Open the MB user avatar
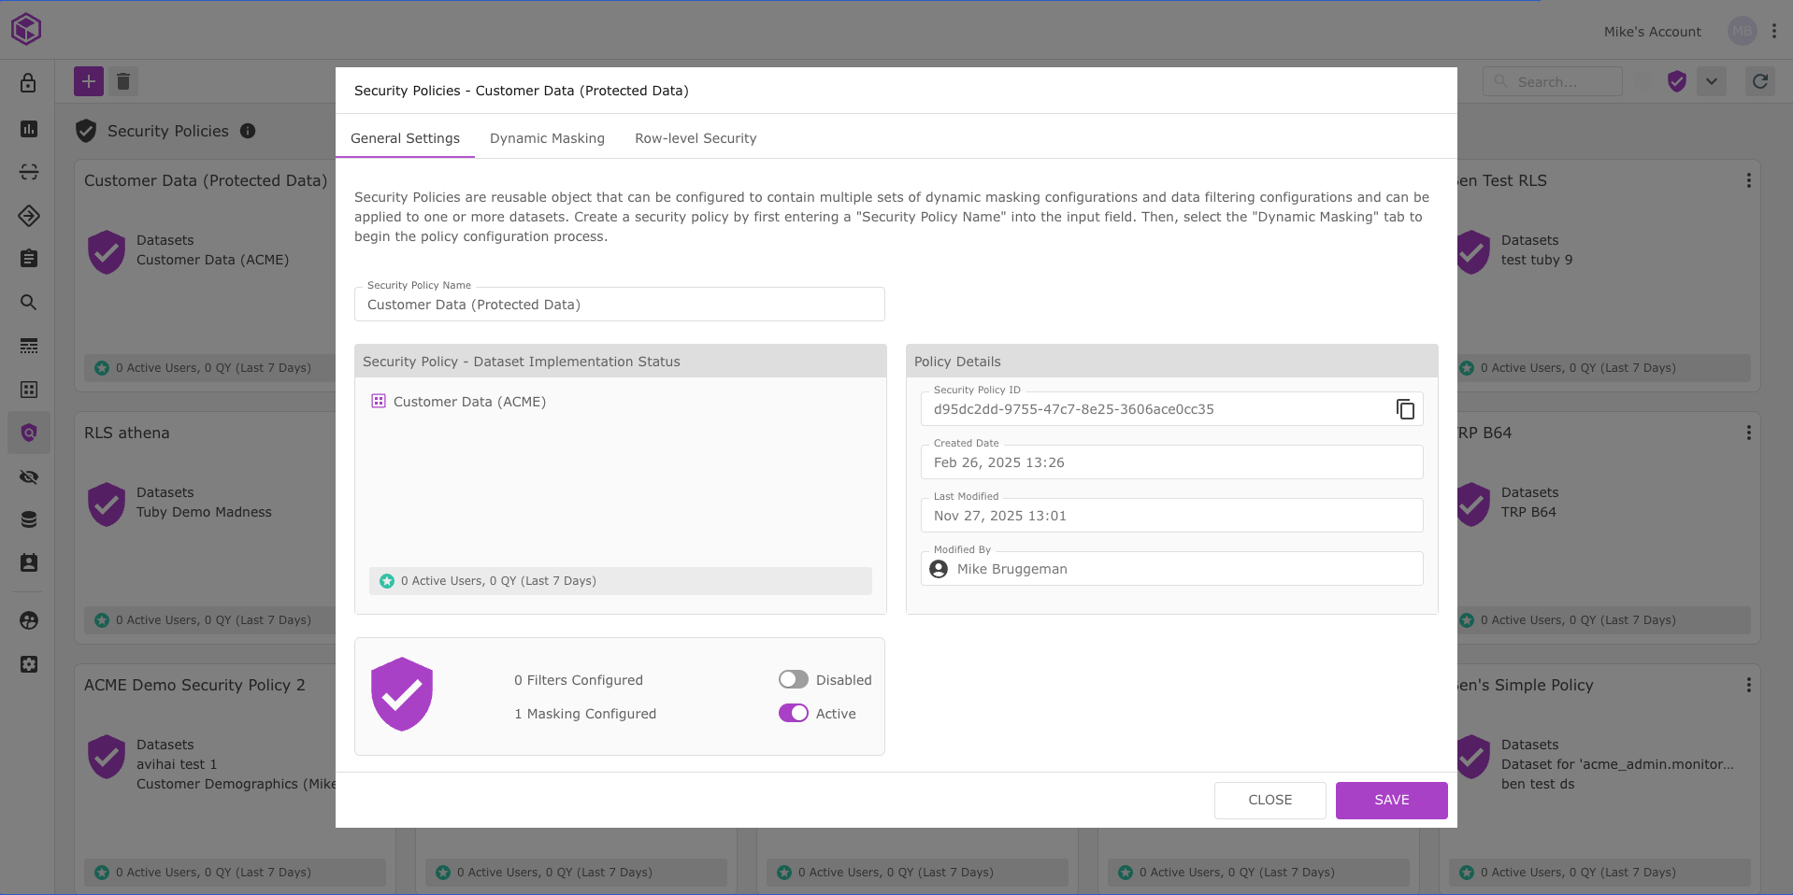 coord(1743,31)
